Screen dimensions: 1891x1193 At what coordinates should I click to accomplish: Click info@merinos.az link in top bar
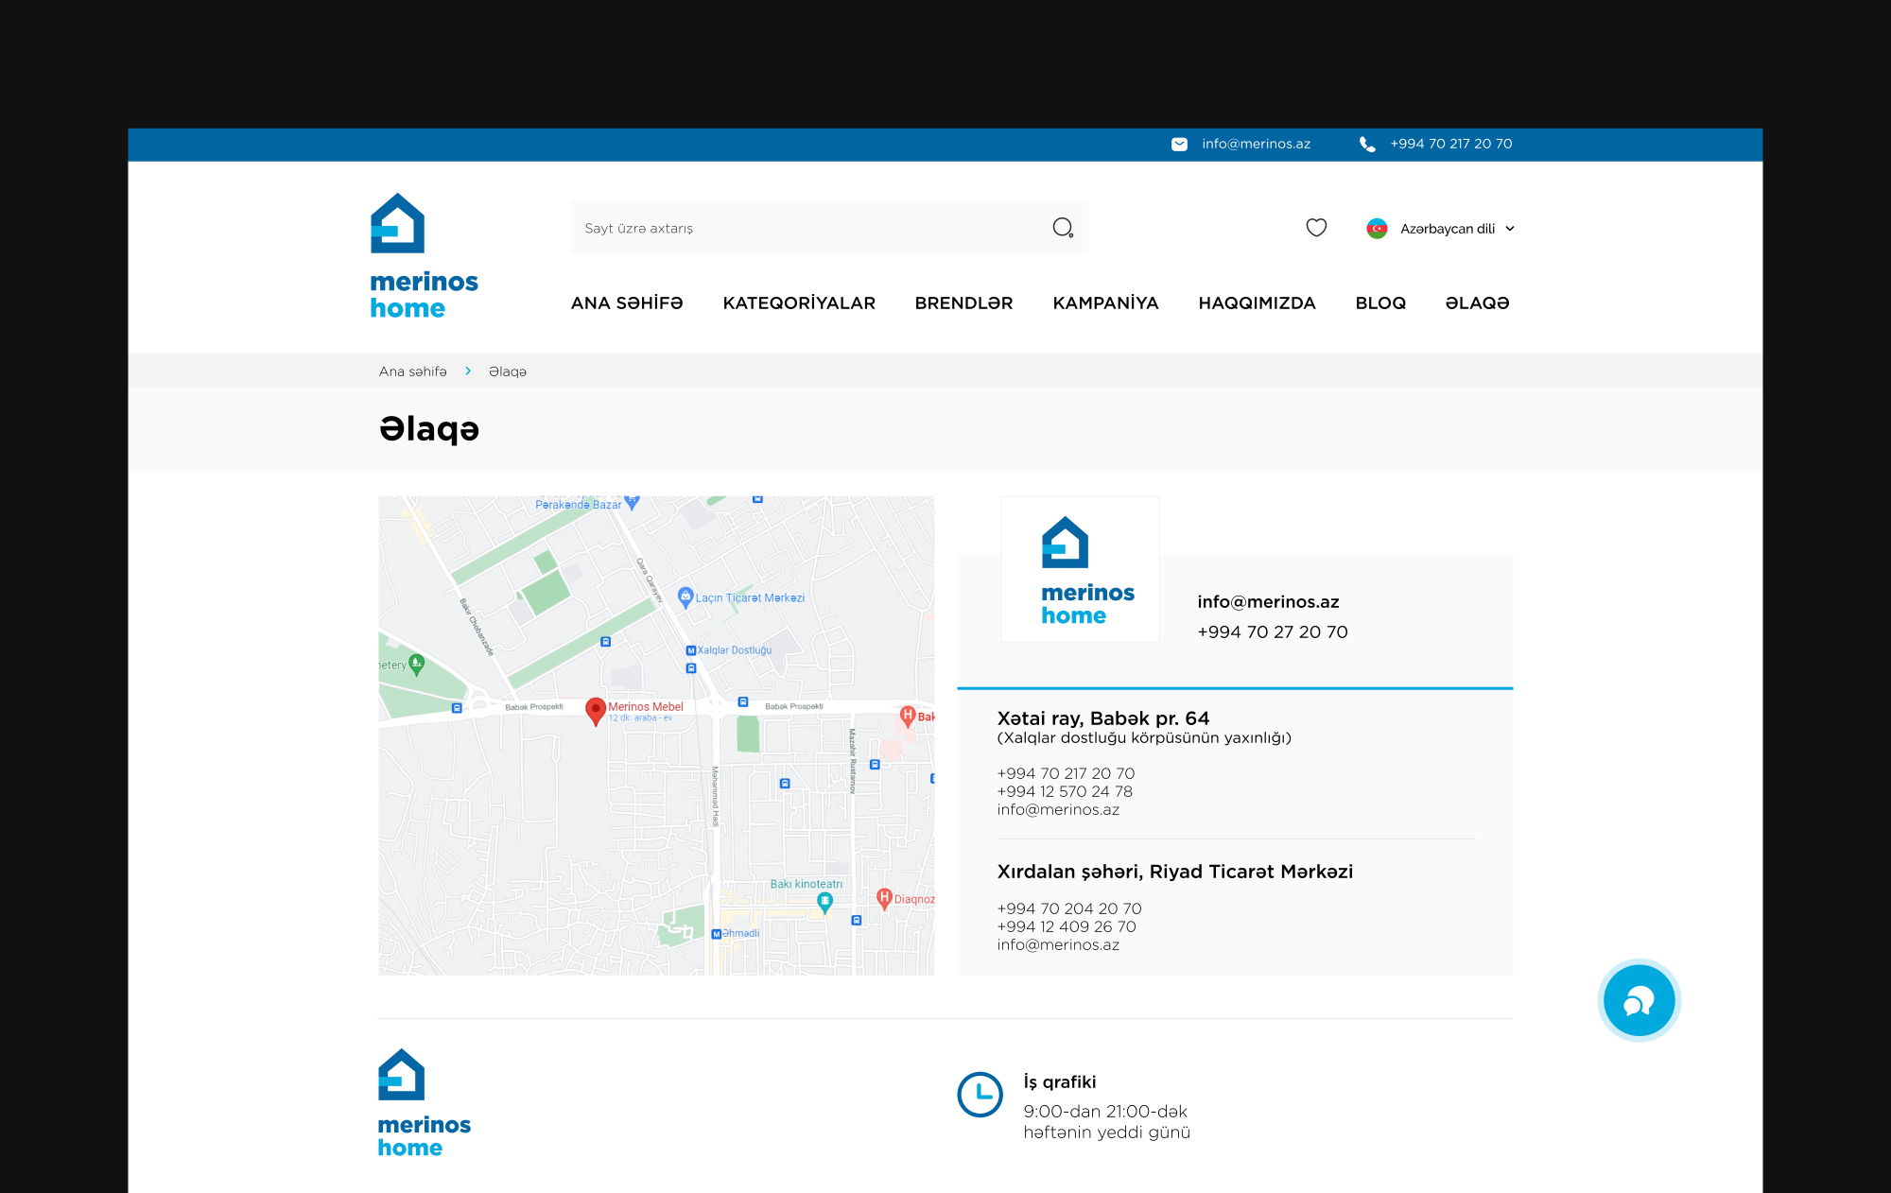click(x=1256, y=144)
